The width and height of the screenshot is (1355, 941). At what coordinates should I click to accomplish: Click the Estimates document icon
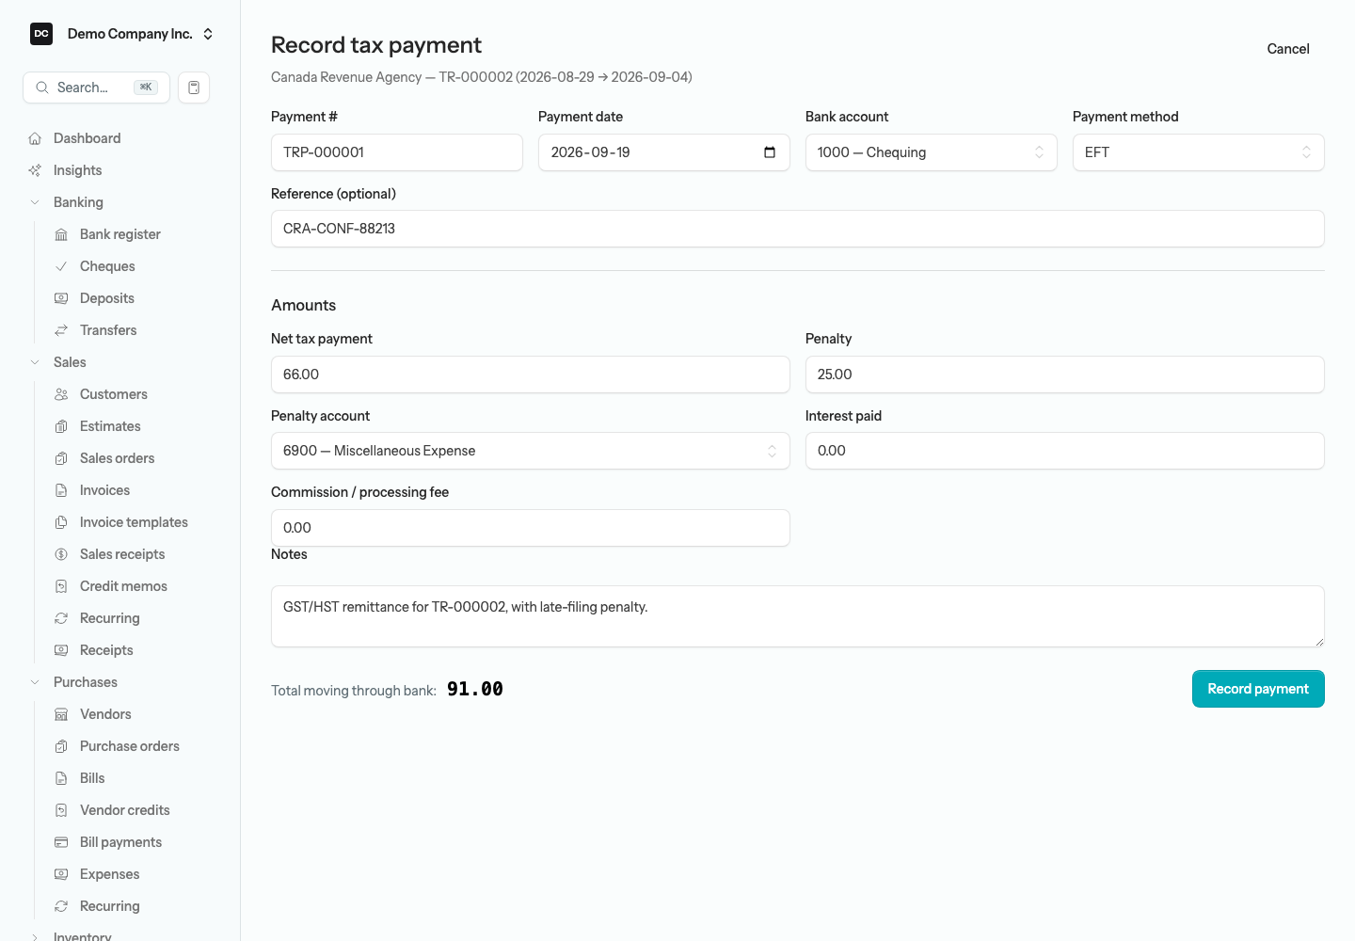coord(61,426)
